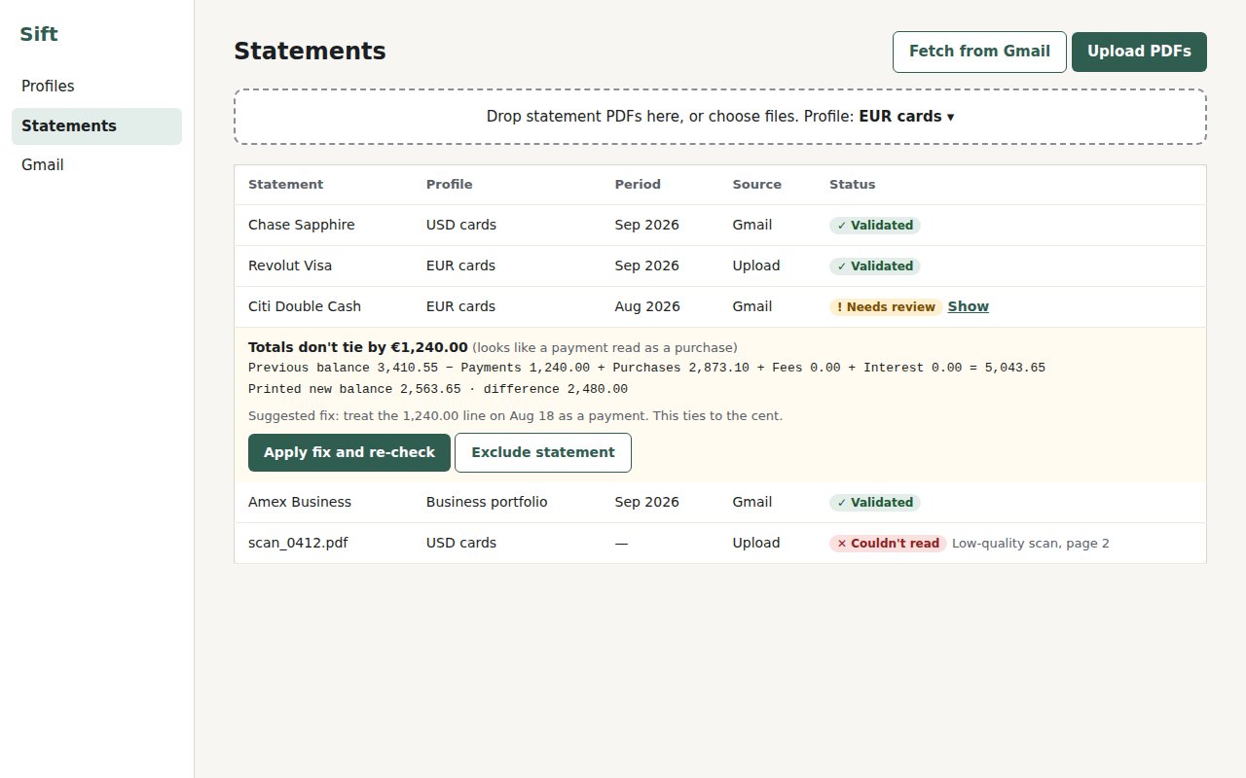Select the Citi Double Cash statement name
The width and height of the screenshot is (1246, 778).
[x=305, y=306]
